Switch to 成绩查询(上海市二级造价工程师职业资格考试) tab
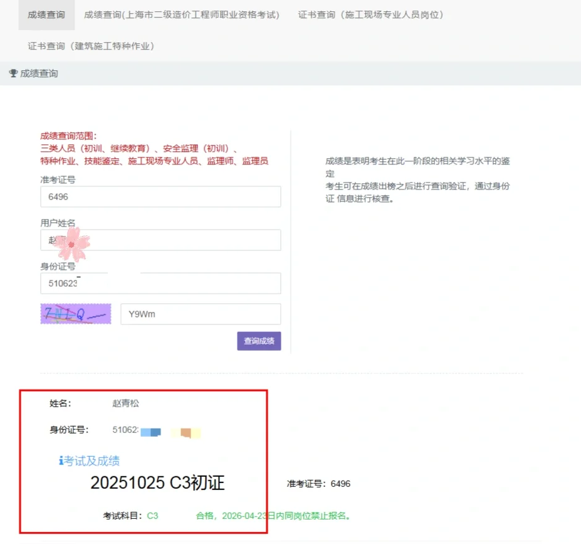Screen dimensions: 581x544 coord(183,15)
